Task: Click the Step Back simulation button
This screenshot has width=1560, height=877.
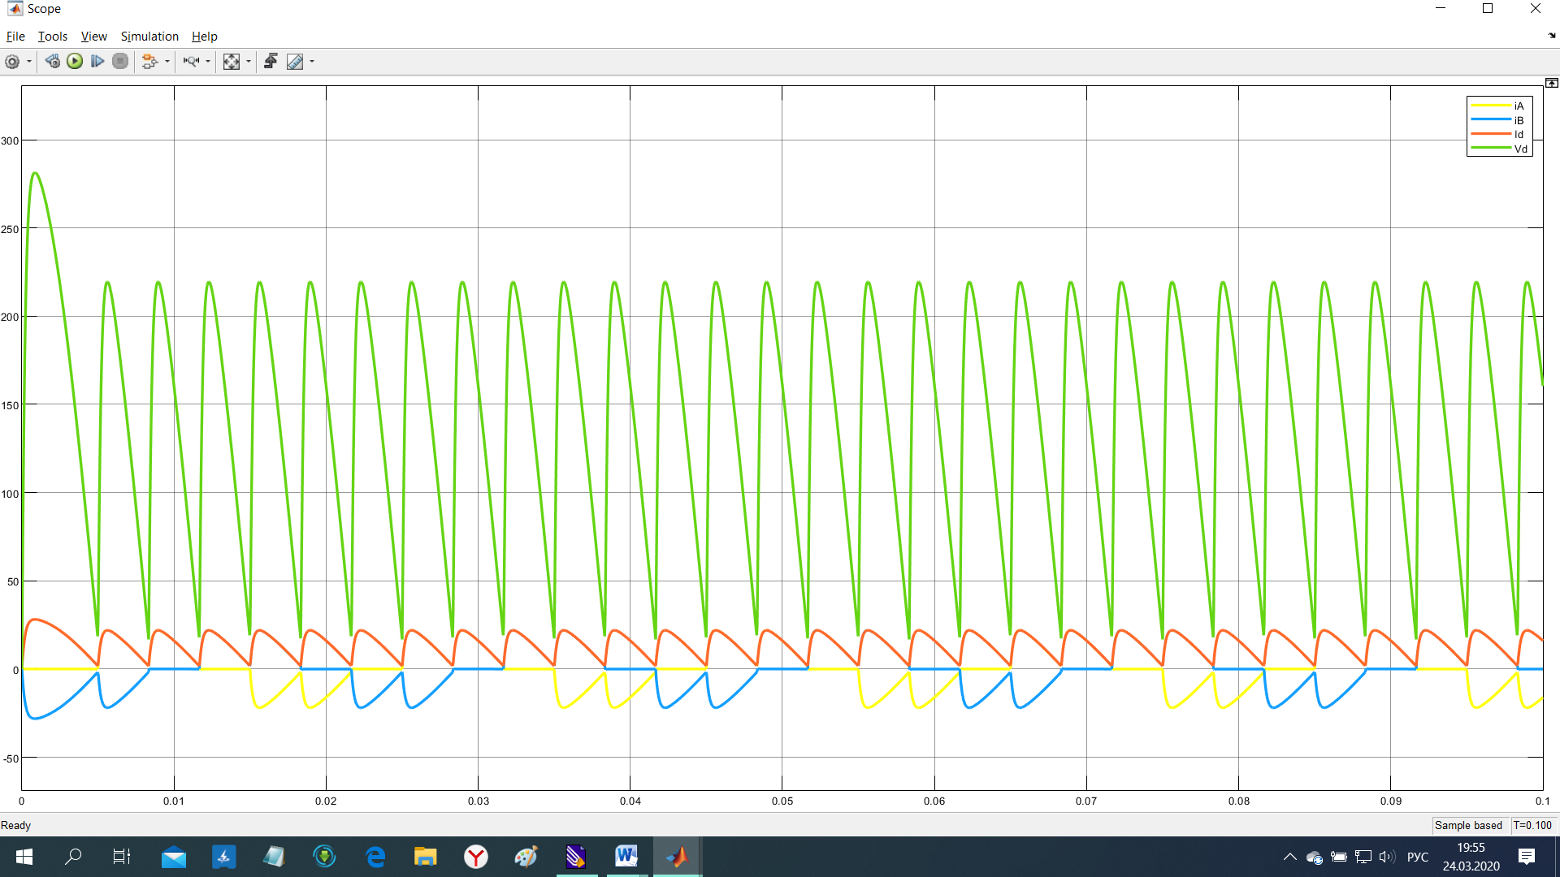Action: (x=53, y=62)
